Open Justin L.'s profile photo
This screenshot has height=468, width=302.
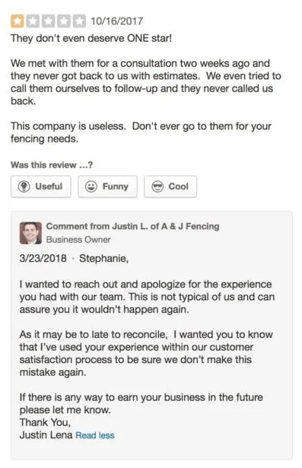coord(30,233)
